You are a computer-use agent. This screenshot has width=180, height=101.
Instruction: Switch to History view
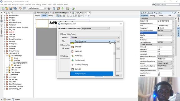pyautogui.click(x=51, y=16)
